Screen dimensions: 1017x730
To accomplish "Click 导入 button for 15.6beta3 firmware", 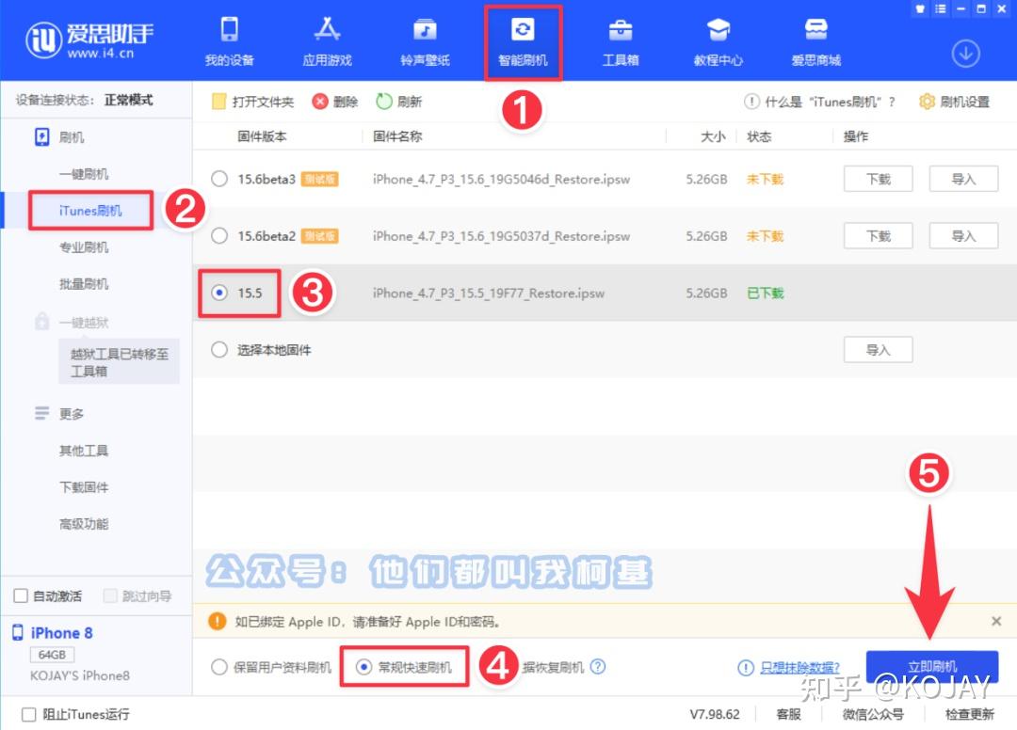I will tap(963, 179).
